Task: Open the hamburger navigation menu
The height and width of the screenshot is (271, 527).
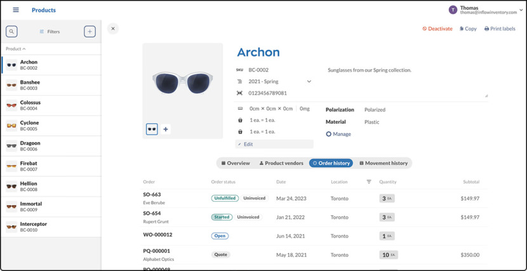Action: (16, 10)
